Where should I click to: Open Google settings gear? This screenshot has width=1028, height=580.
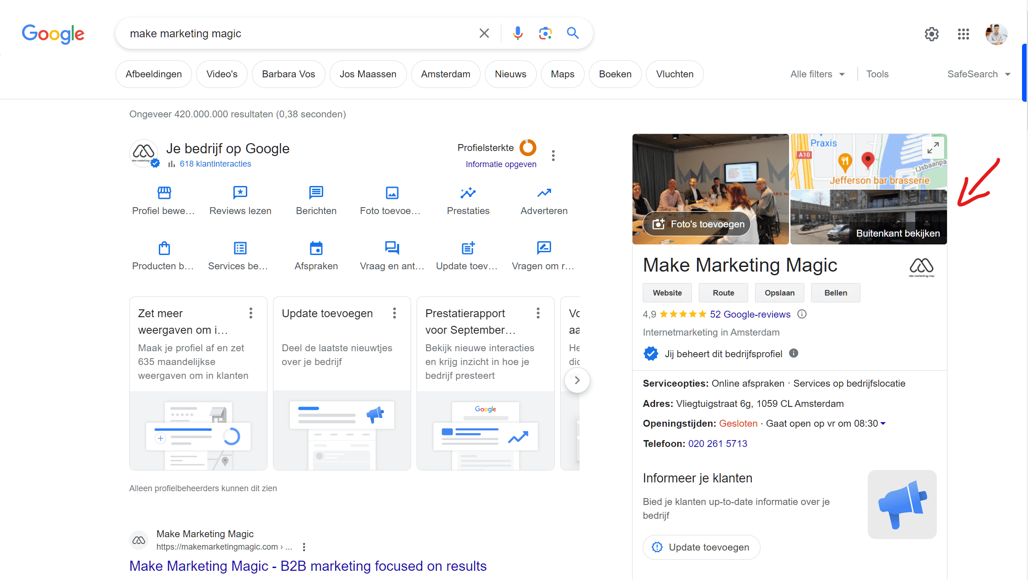pyautogui.click(x=932, y=34)
